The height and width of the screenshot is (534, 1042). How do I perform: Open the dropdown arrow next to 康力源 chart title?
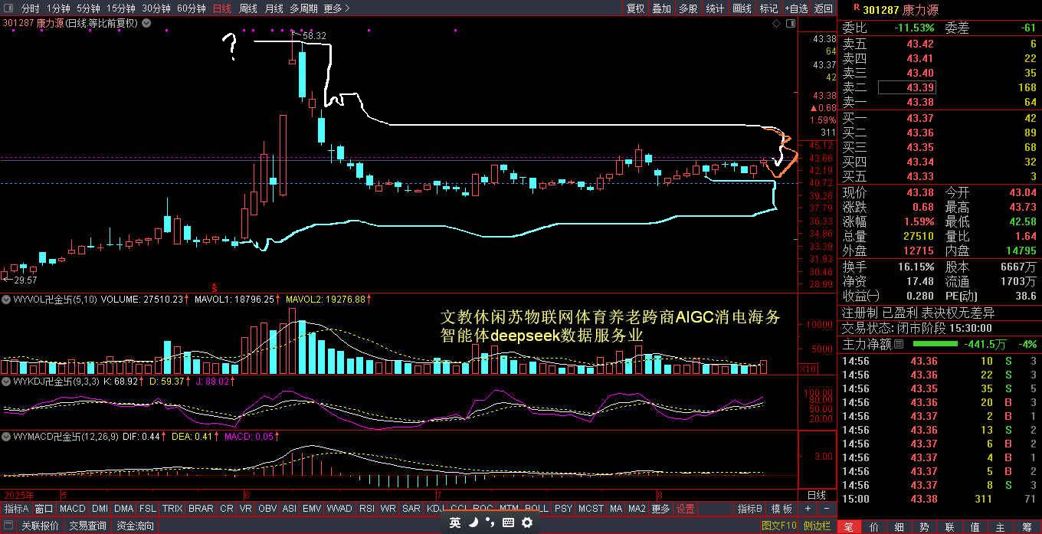pos(146,23)
